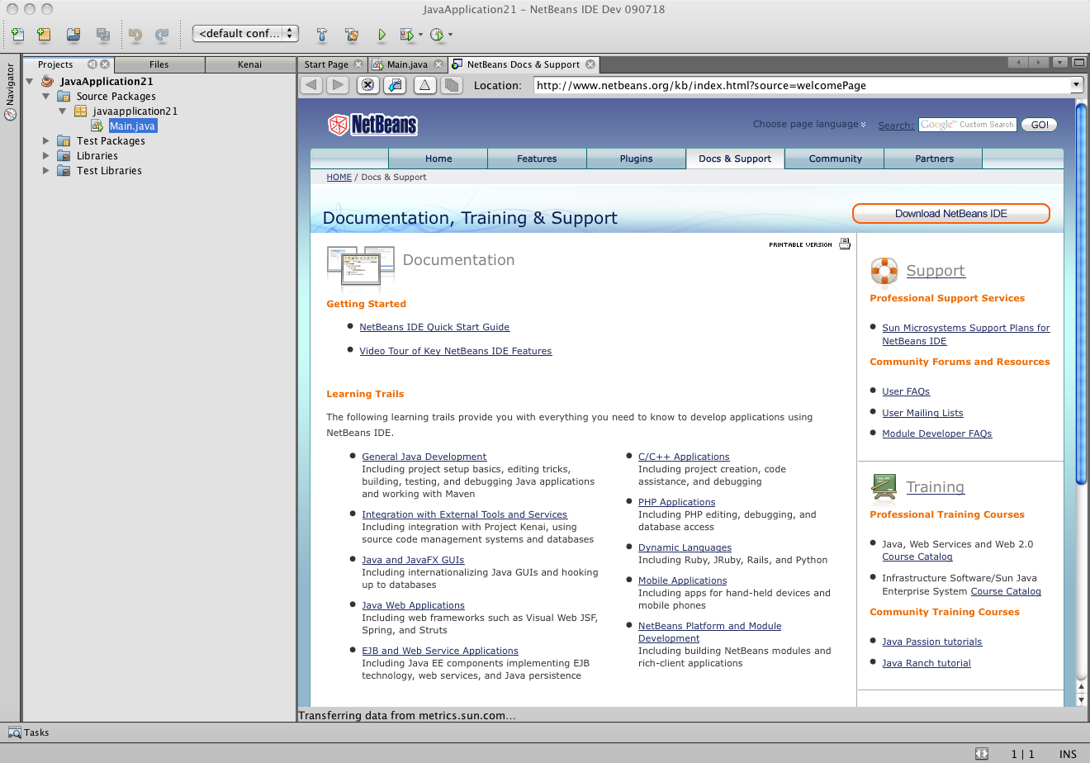Click the Profile Main Project icon
The image size is (1090, 763).
coord(437,35)
